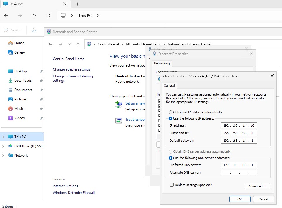The width and height of the screenshot is (282, 208).
Task: Open recent locations dropdown in Control Panel
Action: coord(69,44)
